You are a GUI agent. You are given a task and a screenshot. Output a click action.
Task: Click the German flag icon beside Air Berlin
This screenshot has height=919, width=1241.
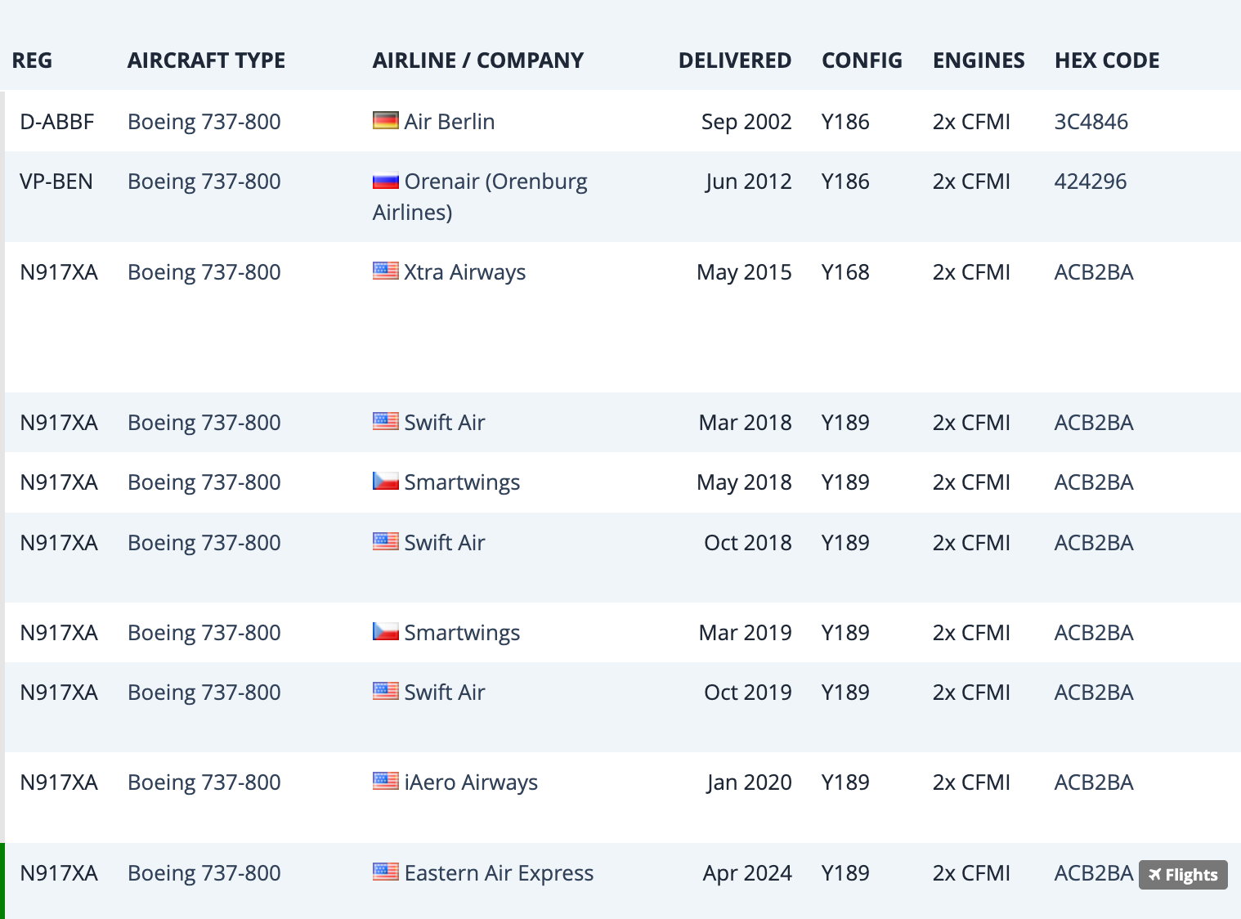click(386, 121)
